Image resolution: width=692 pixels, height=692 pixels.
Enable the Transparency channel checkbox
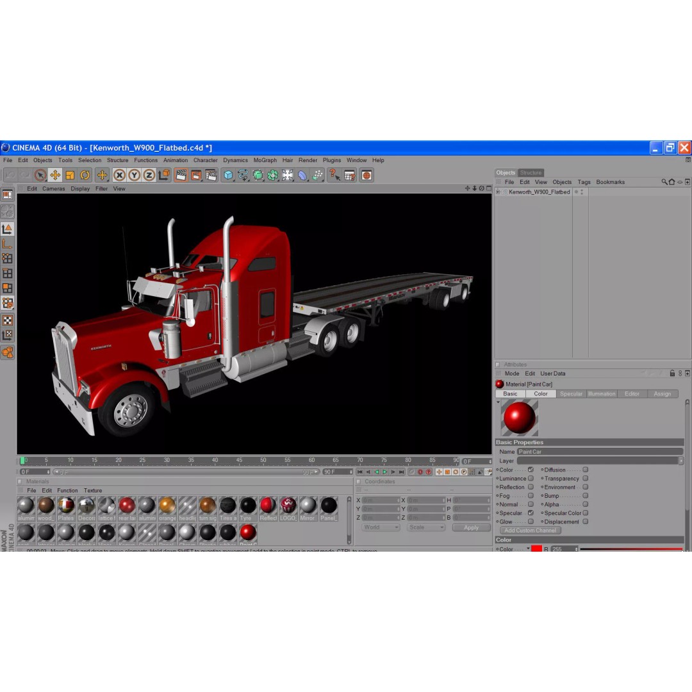pyautogui.click(x=586, y=479)
